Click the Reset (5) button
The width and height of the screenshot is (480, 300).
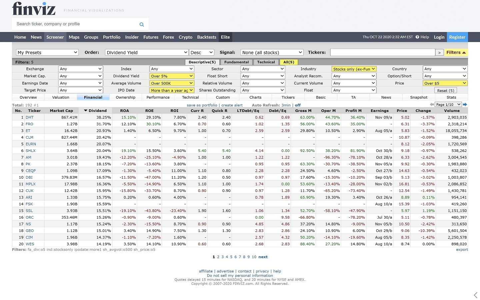click(445, 90)
